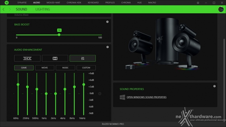Open Windows Sound Properties link
226x127 pixels.
[147, 97]
